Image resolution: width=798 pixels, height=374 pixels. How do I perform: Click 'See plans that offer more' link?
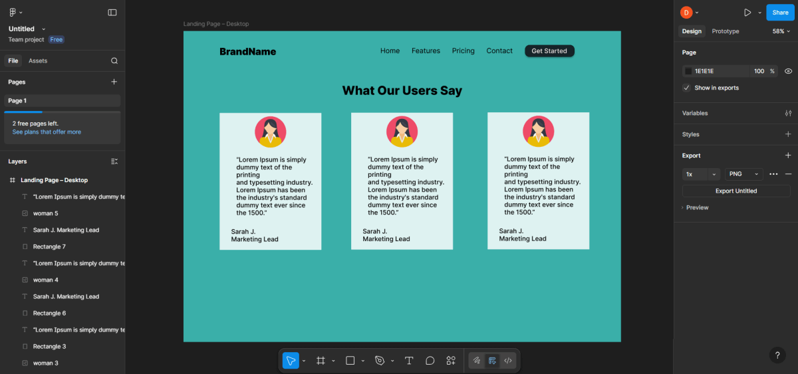(47, 132)
